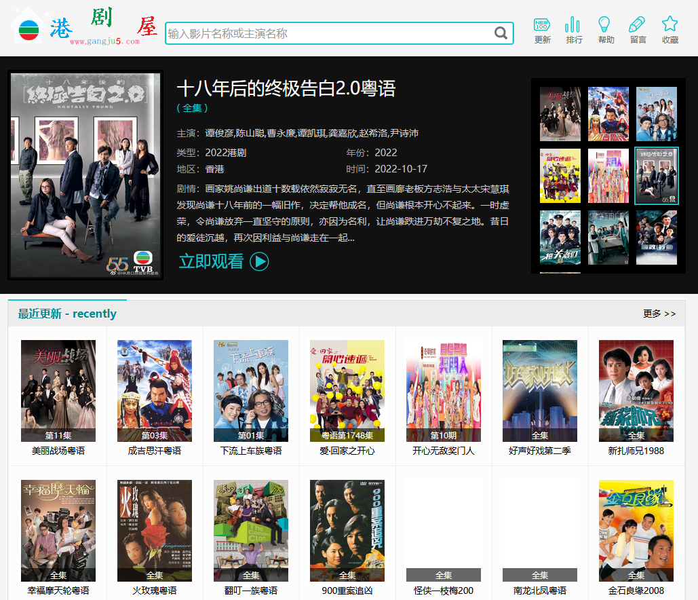Click the 下流上车族粤语 title text
Viewport: 698px width, 600px height.
coord(251,451)
